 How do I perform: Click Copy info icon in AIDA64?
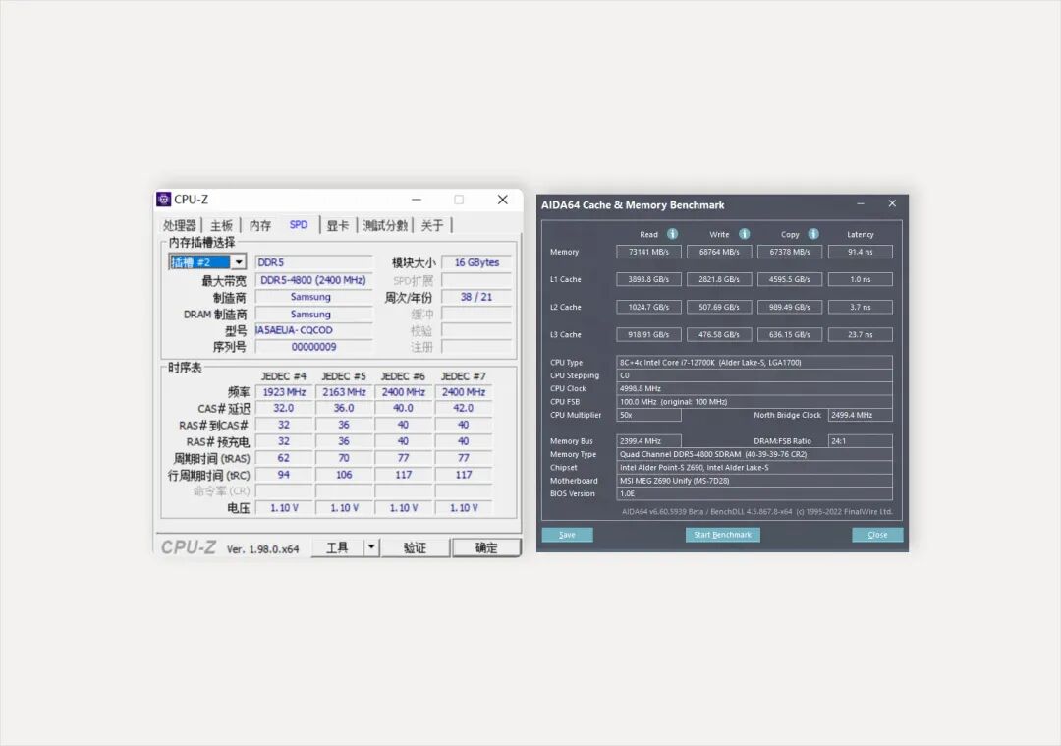(813, 234)
